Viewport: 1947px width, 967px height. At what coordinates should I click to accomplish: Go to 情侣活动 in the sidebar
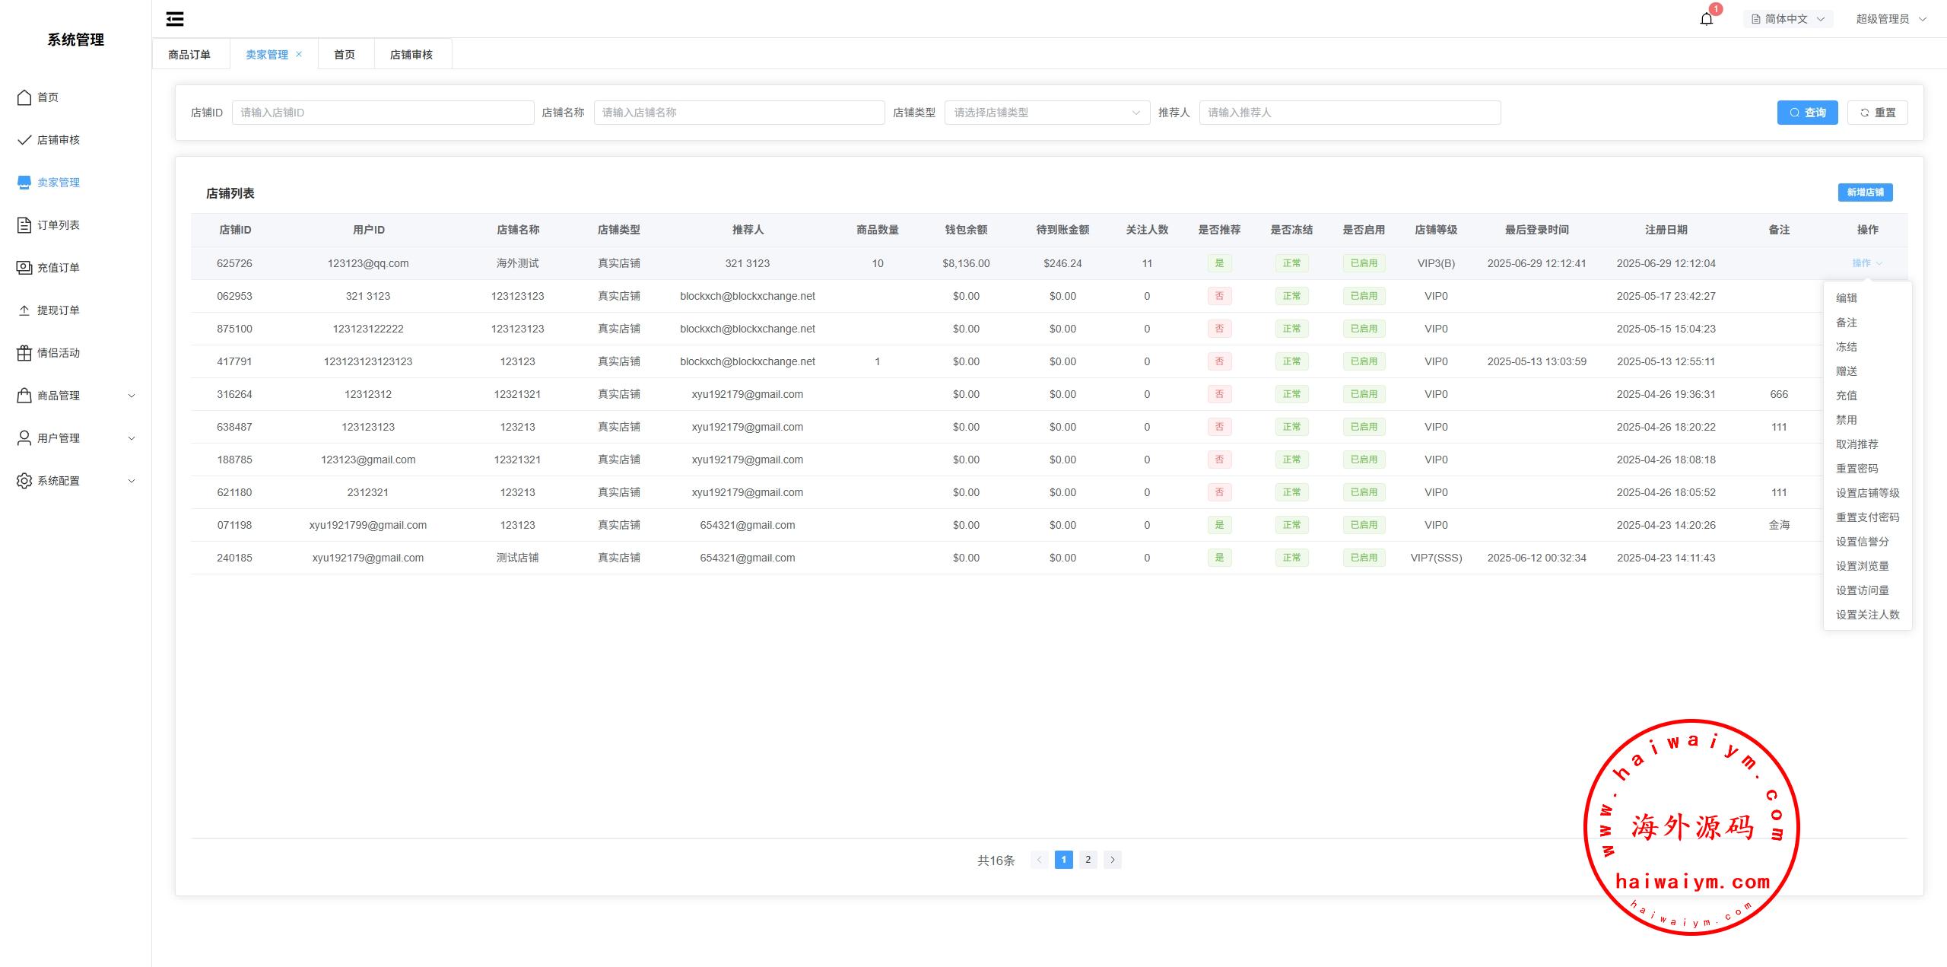[58, 353]
